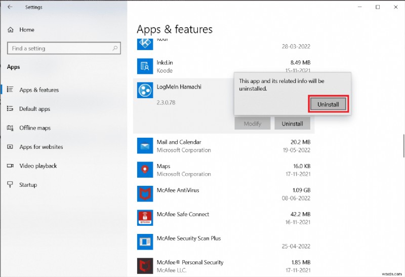Open the Home settings page

click(26, 30)
